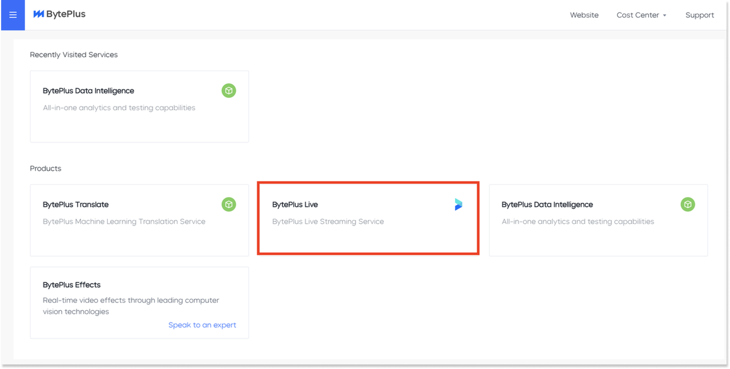Image resolution: width=730 pixels, height=369 pixels.
Task: Open the BytePlus Live product card
Action: (x=368, y=219)
